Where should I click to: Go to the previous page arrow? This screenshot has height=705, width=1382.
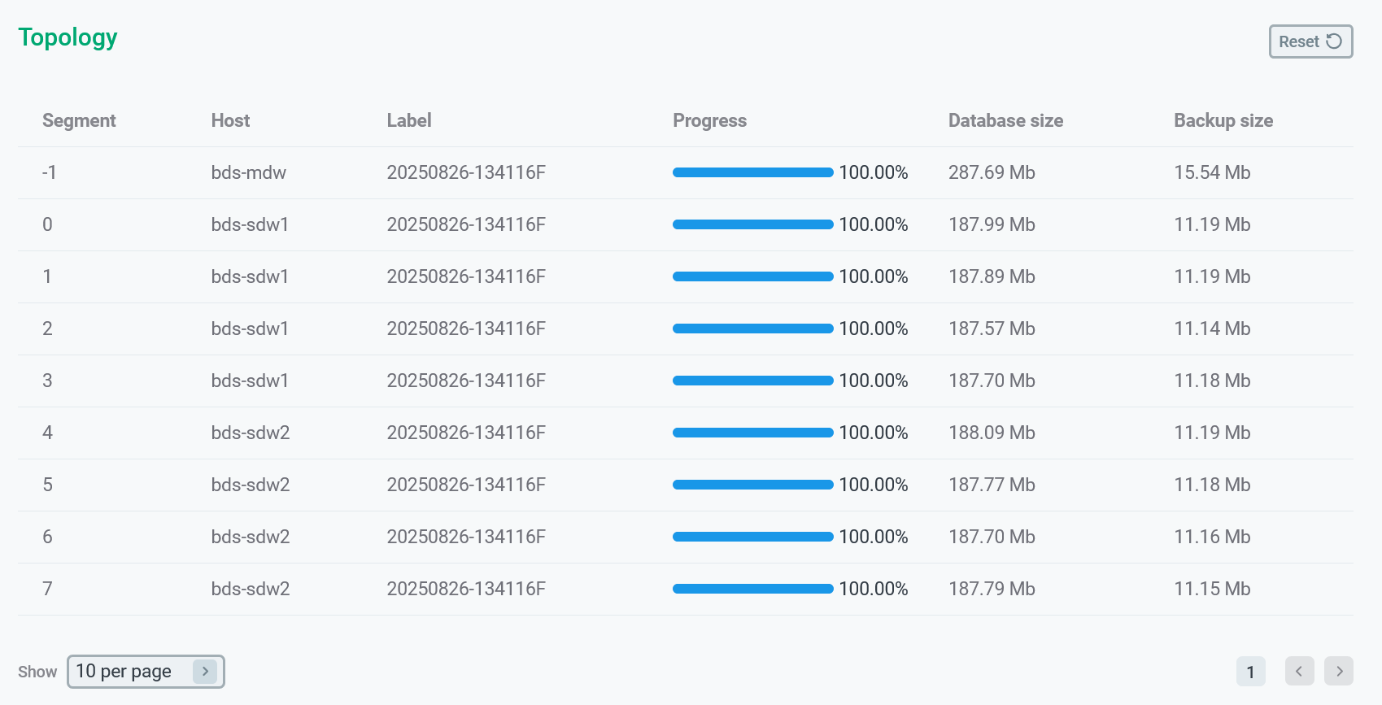pyautogui.click(x=1299, y=671)
